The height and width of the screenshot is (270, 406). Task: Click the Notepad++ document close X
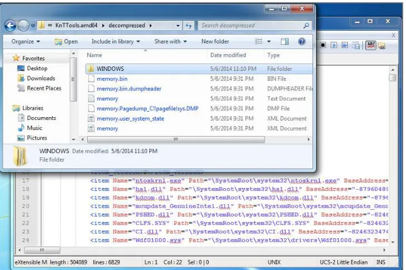click(x=393, y=35)
